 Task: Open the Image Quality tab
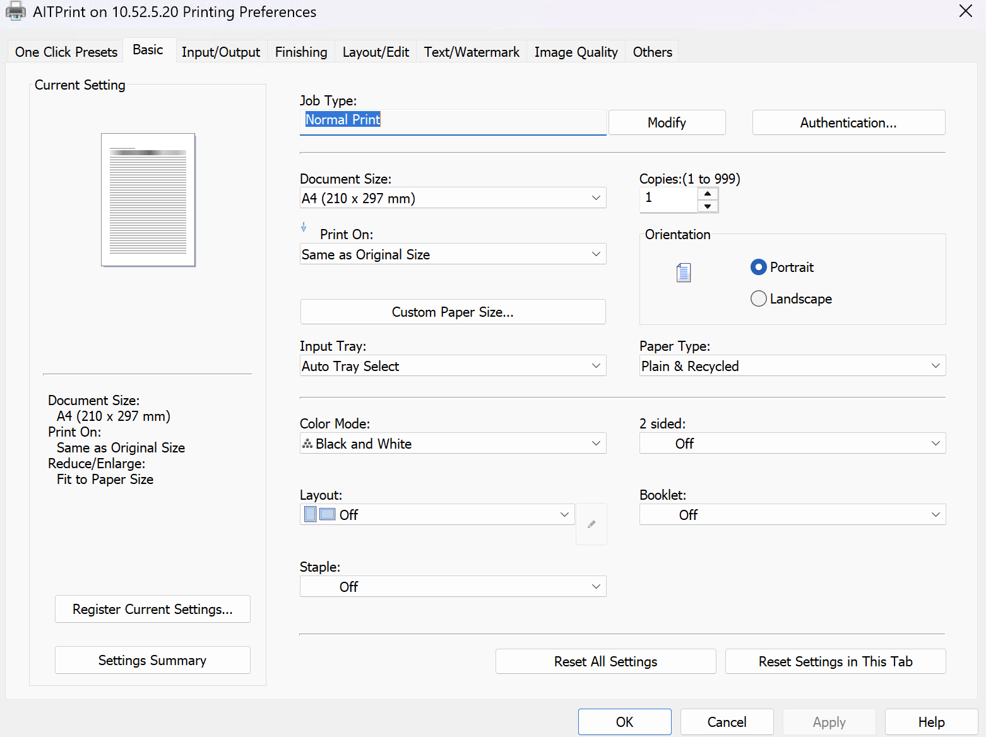pos(576,52)
